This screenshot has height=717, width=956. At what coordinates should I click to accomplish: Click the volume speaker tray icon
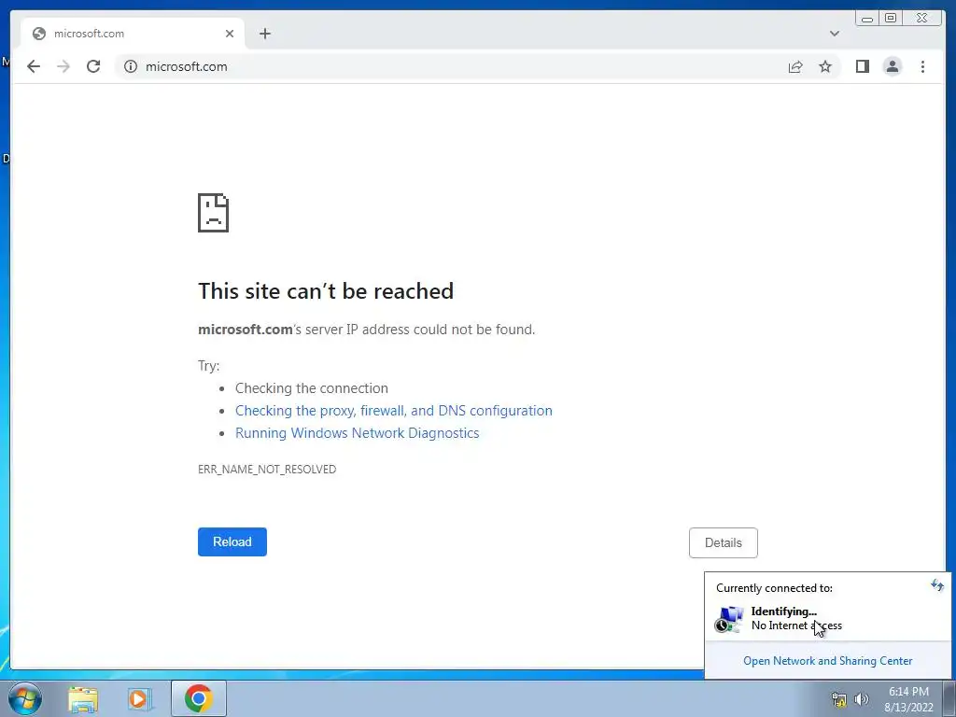coord(861,699)
